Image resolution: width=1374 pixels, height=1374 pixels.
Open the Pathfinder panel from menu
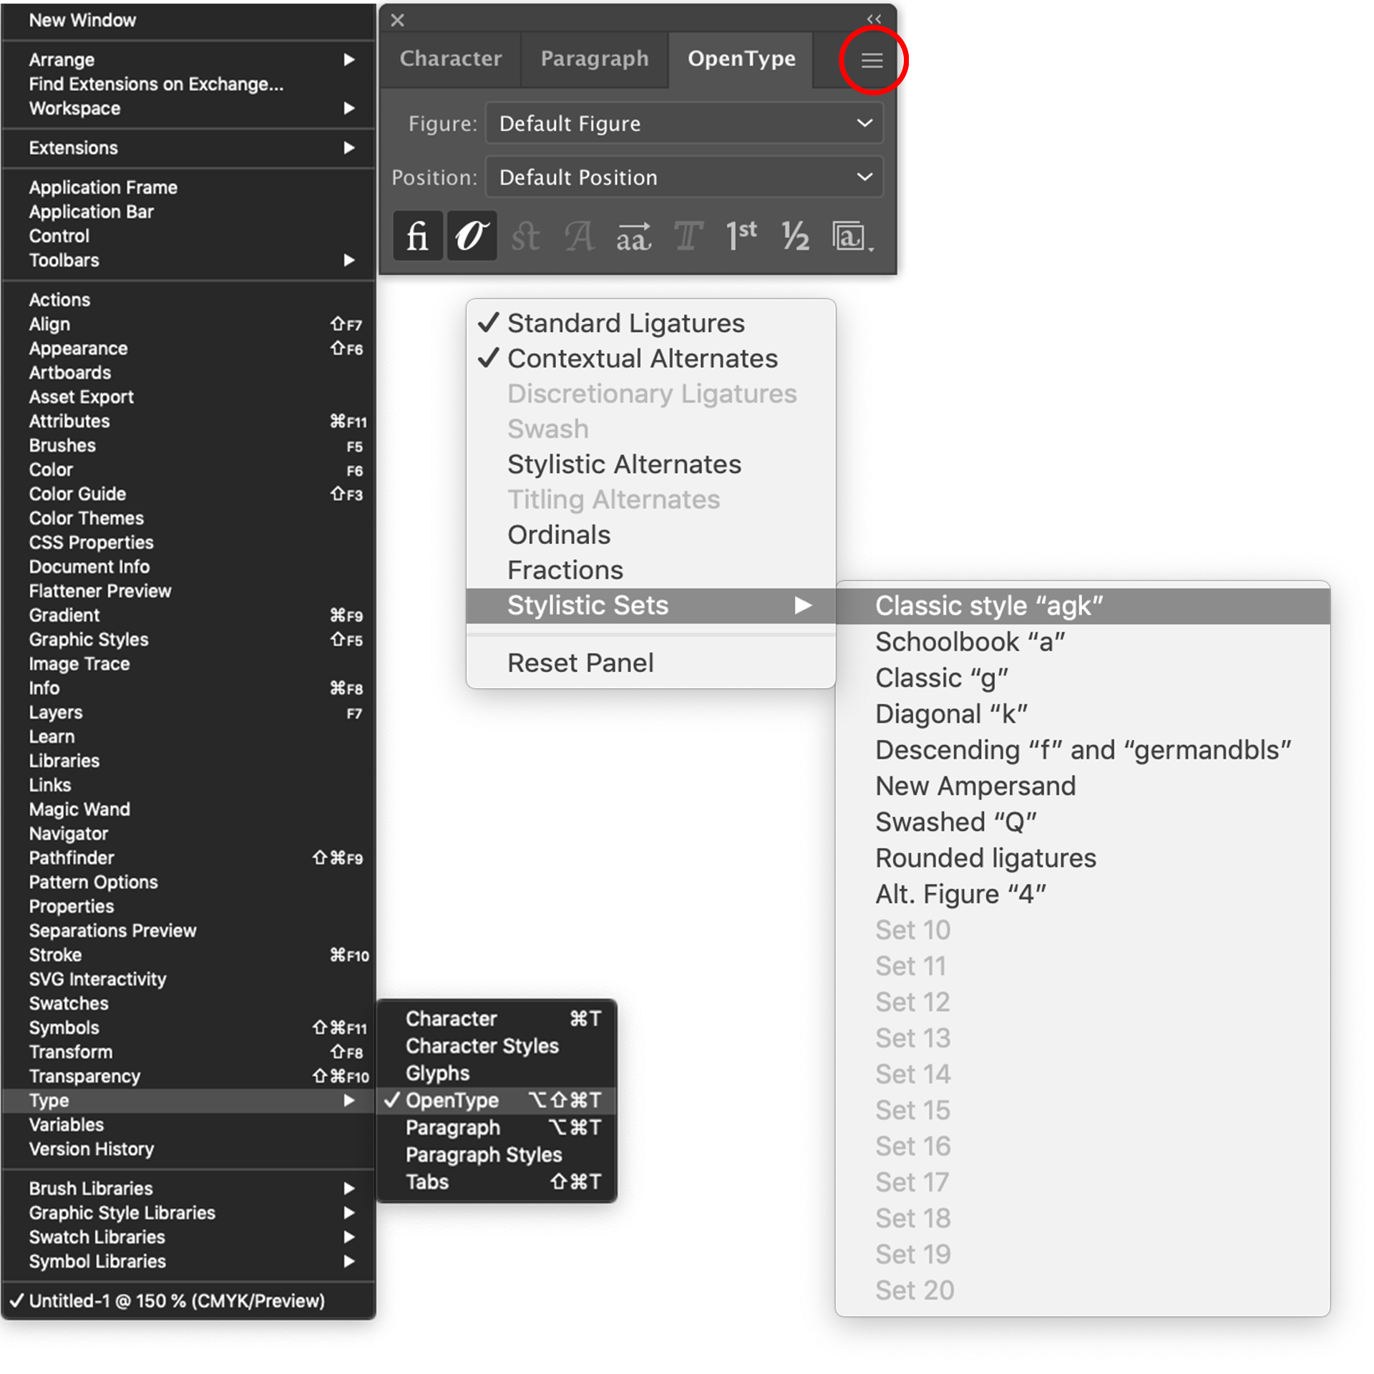188,857
